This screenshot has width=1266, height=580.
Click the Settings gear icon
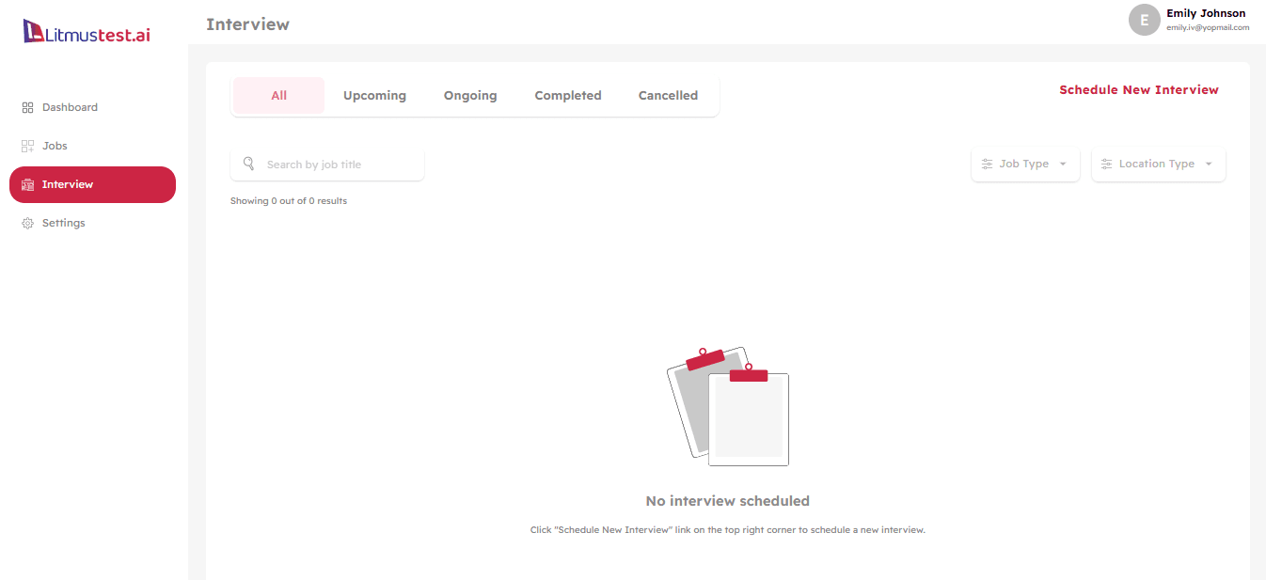(27, 224)
